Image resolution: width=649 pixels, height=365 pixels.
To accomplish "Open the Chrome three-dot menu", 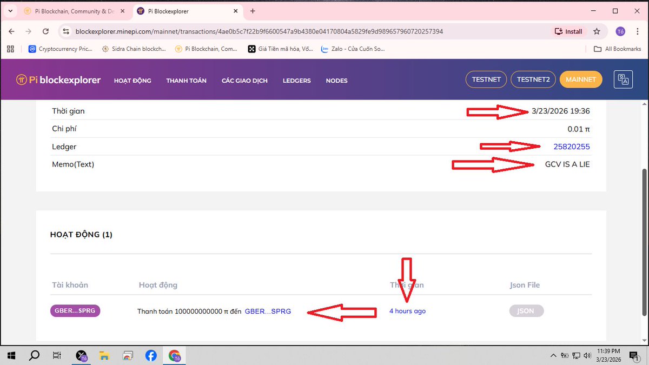I will click(x=638, y=31).
